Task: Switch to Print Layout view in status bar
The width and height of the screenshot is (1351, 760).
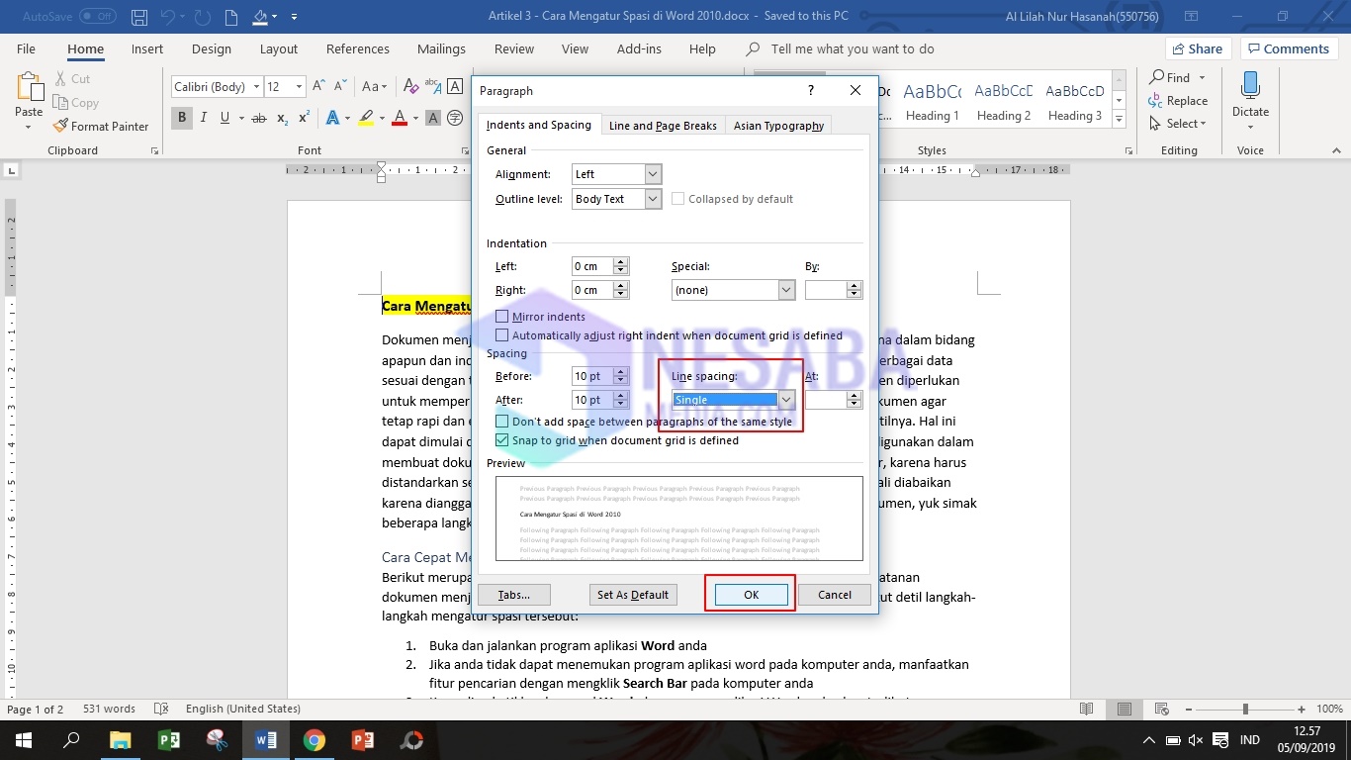Action: (1124, 709)
